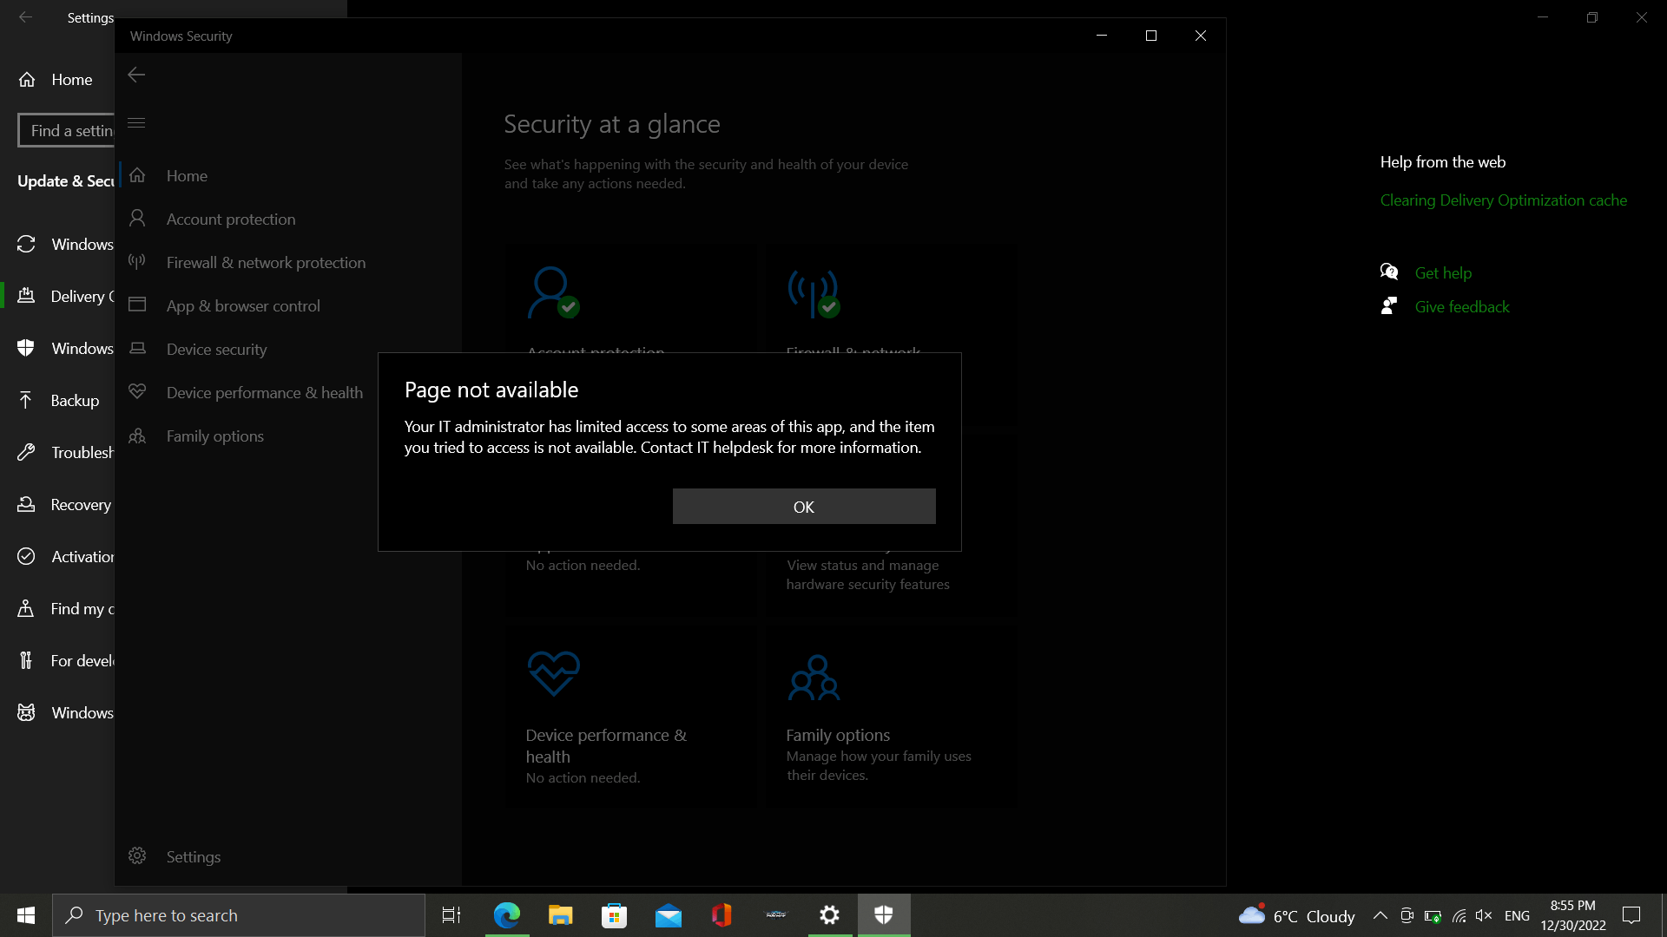Image resolution: width=1667 pixels, height=937 pixels.
Task: Maximize the Windows Security window
Action: (1151, 36)
